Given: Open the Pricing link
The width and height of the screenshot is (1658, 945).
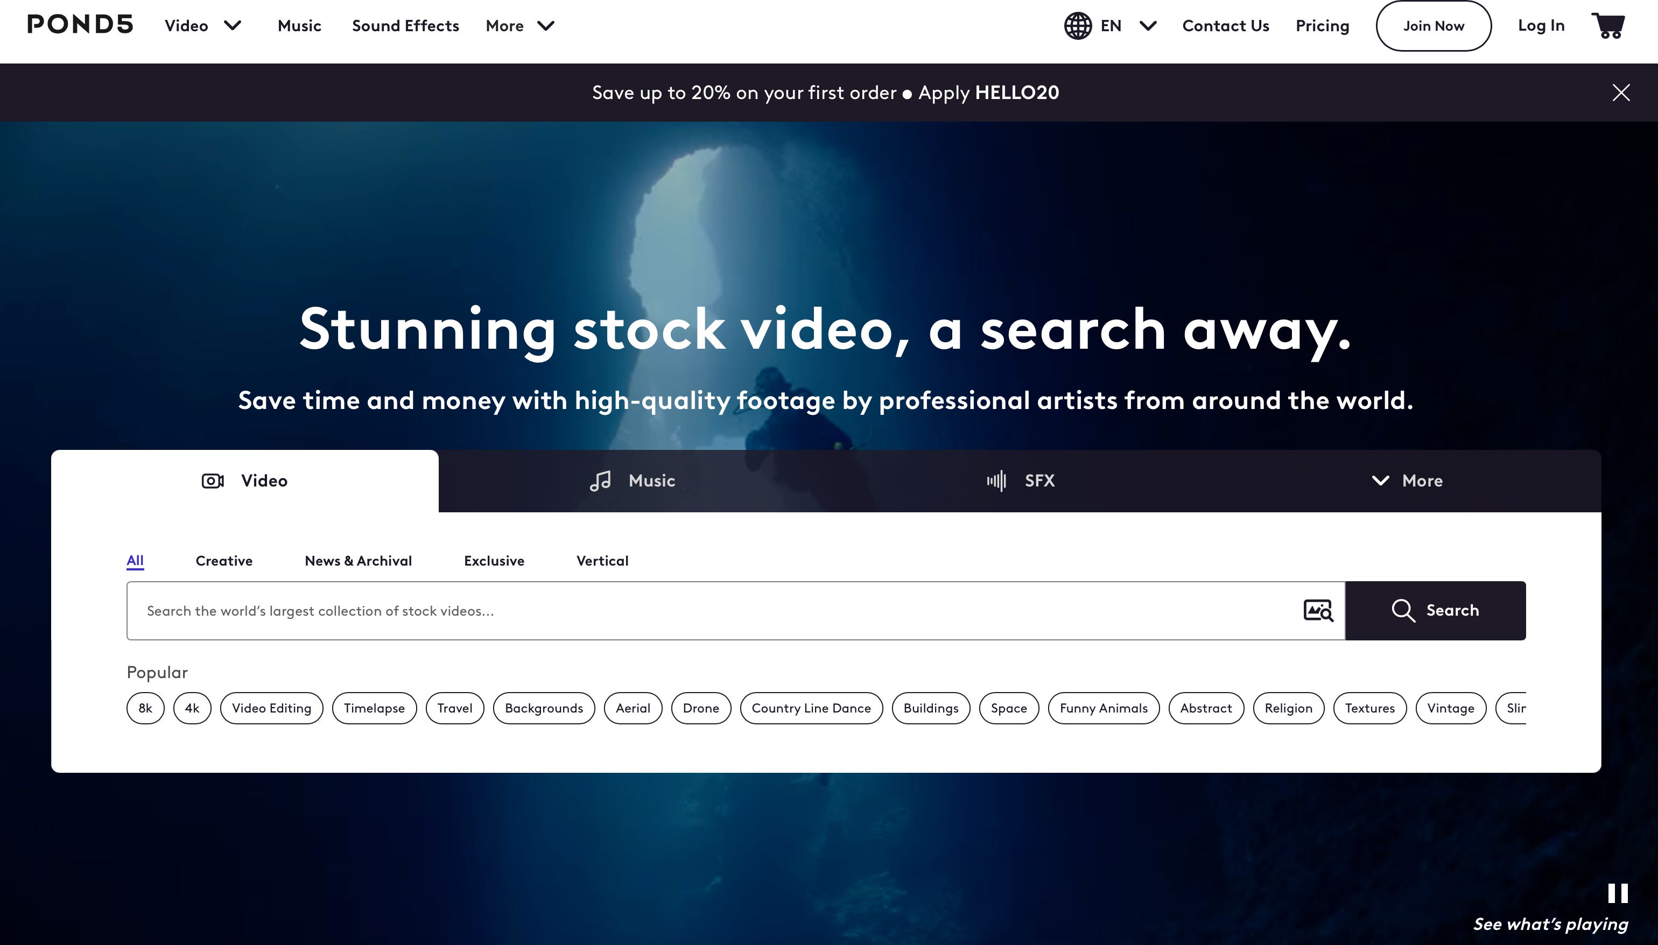Looking at the screenshot, I should coord(1322,26).
